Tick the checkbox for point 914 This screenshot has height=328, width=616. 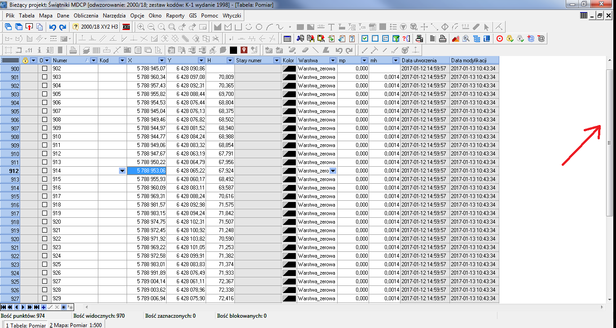coord(44,171)
